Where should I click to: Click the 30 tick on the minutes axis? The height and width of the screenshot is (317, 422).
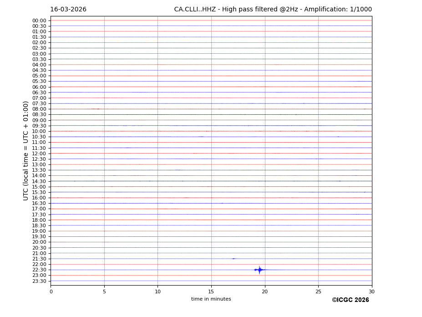coord(371,291)
